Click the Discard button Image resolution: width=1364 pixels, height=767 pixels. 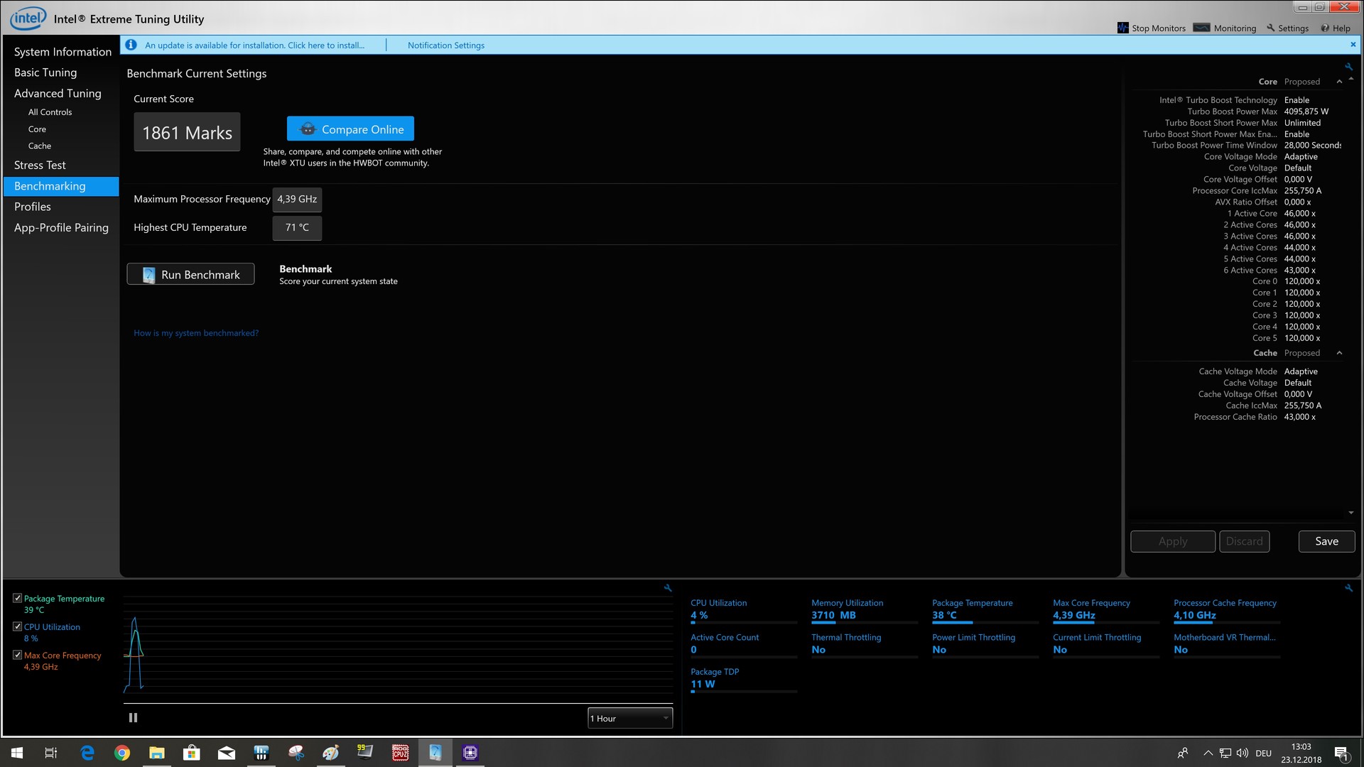(x=1244, y=541)
